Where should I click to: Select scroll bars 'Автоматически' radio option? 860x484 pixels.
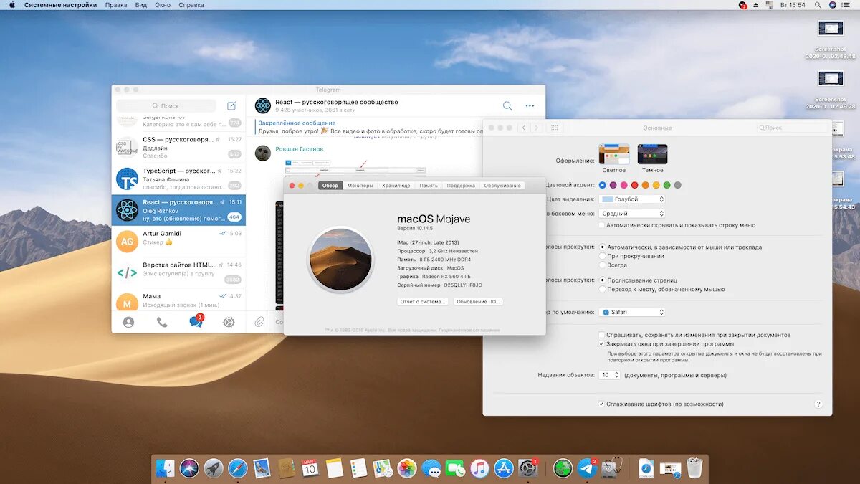[x=602, y=247]
